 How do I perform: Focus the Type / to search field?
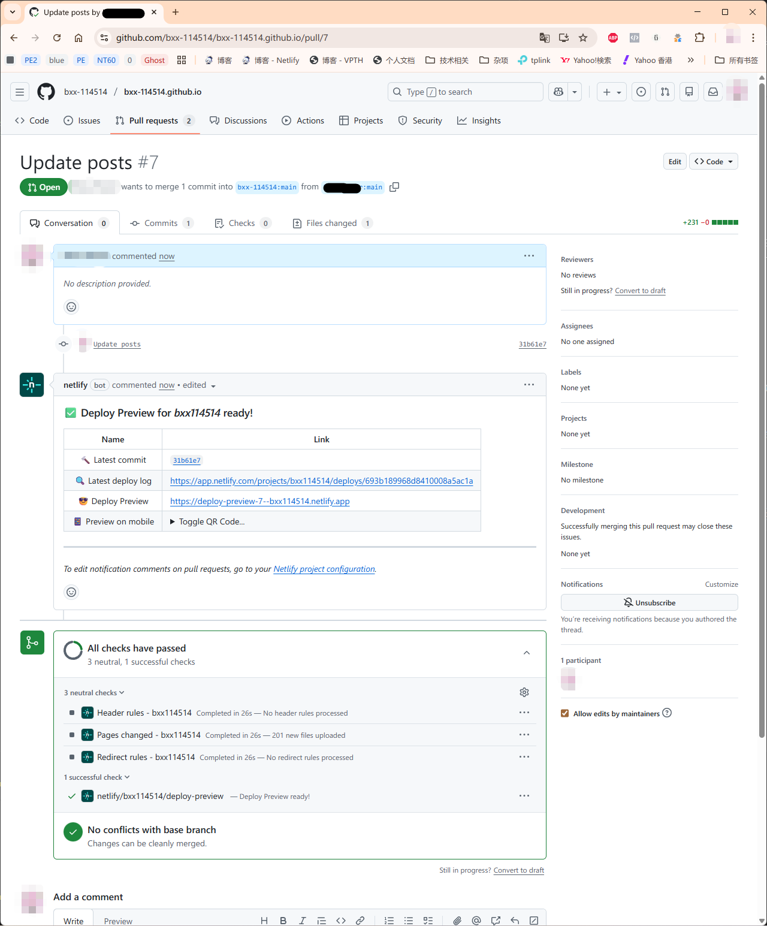tap(466, 92)
